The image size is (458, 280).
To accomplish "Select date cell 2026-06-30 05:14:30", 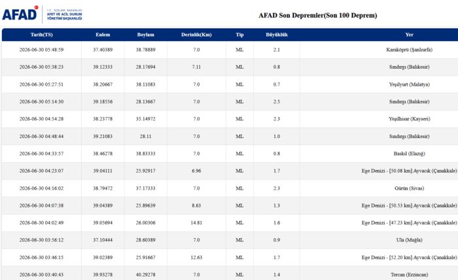I will [x=41, y=101].
